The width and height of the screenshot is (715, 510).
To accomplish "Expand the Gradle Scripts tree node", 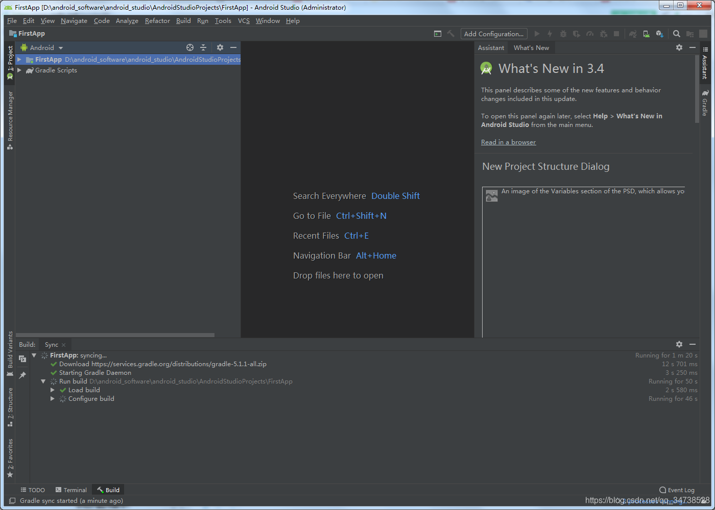I will point(19,70).
